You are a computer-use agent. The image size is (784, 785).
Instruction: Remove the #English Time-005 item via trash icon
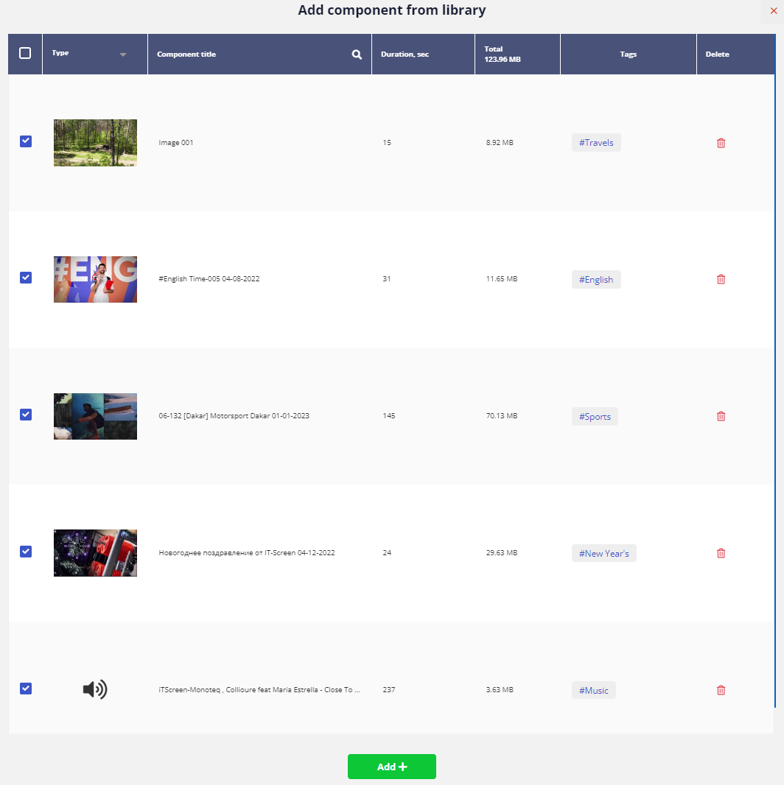tap(721, 279)
